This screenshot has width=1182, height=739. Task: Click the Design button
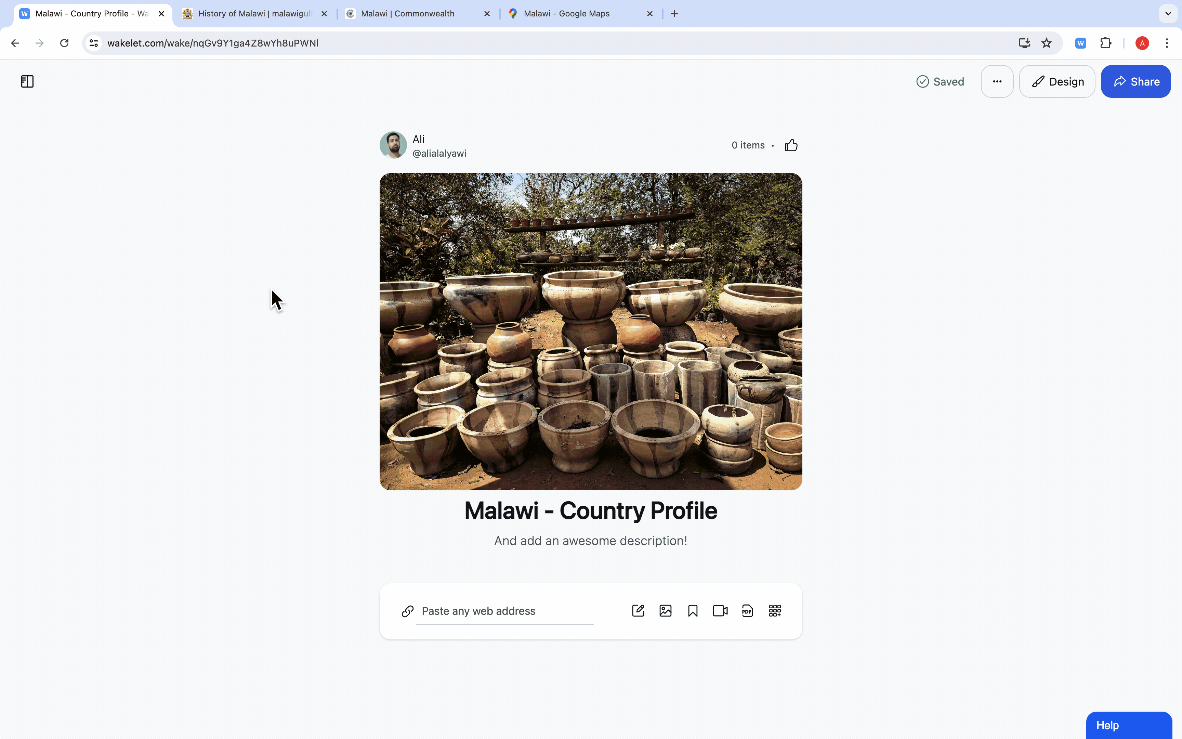tap(1057, 82)
